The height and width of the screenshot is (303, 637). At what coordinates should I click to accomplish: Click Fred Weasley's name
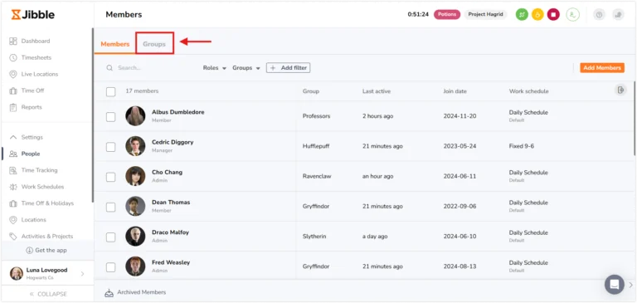pyautogui.click(x=171, y=262)
